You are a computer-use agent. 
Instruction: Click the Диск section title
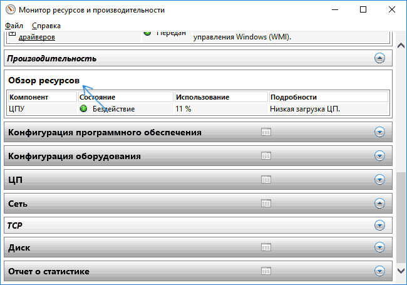[x=19, y=247]
